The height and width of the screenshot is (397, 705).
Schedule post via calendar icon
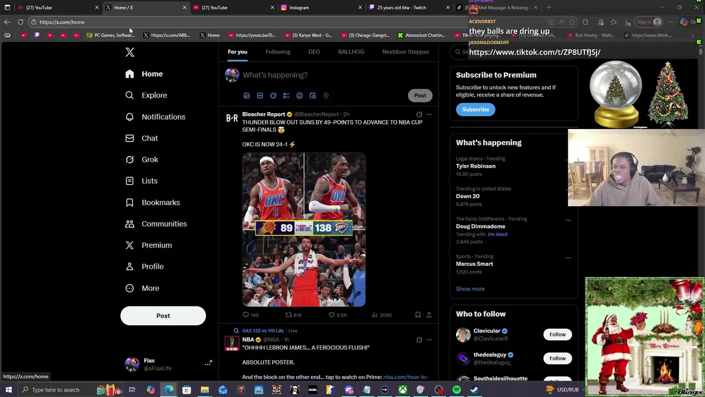point(313,96)
